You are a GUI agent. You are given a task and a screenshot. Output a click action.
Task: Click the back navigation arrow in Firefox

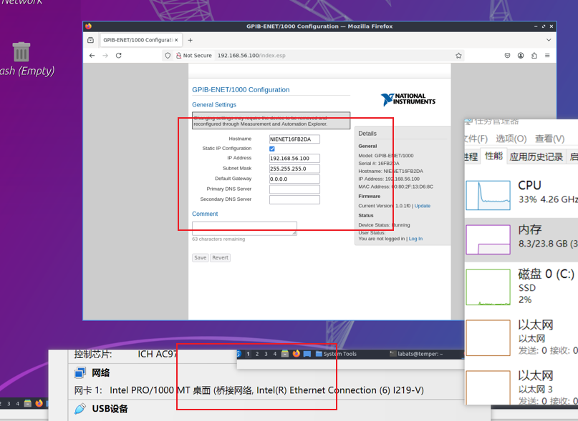[x=91, y=55]
